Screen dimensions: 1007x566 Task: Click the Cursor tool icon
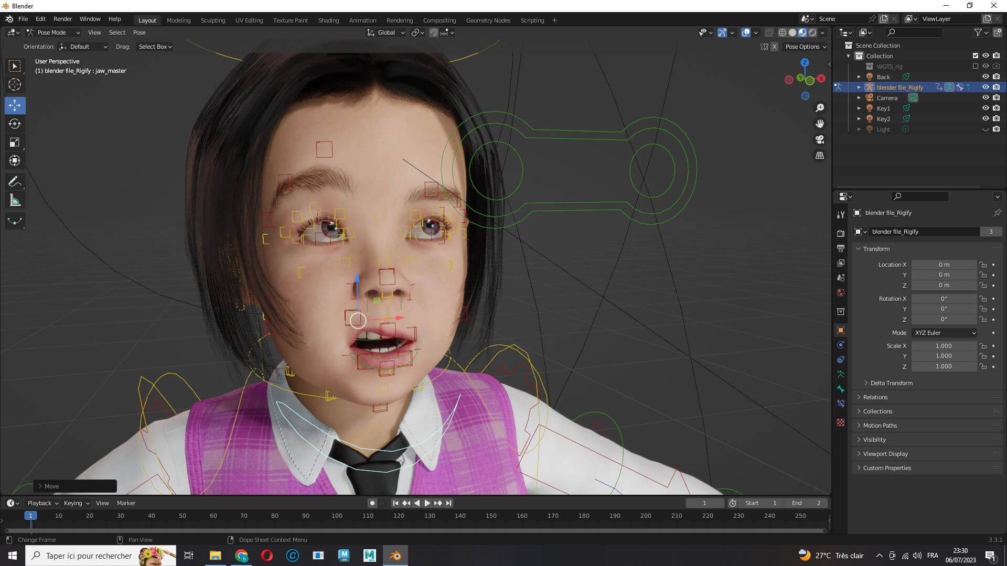pyautogui.click(x=15, y=84)
